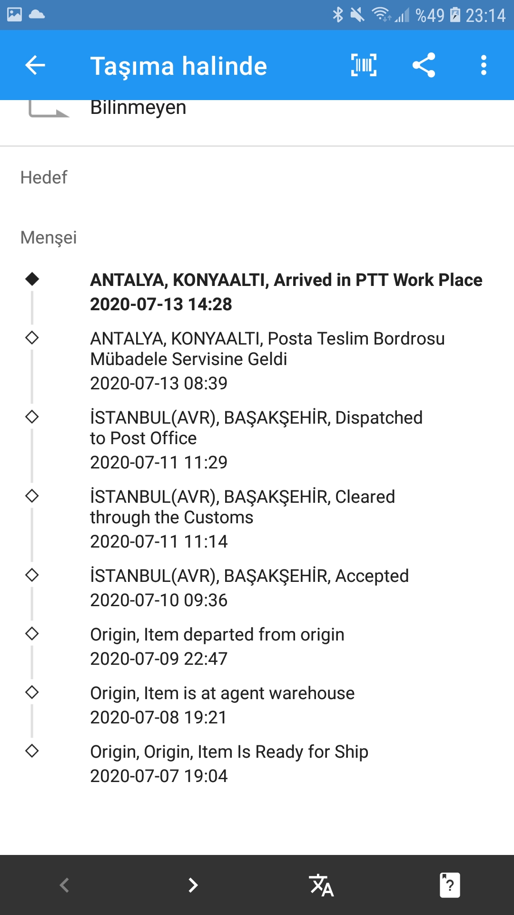
Task: Open the help question-mark icon
Action: tap(450, 885)
